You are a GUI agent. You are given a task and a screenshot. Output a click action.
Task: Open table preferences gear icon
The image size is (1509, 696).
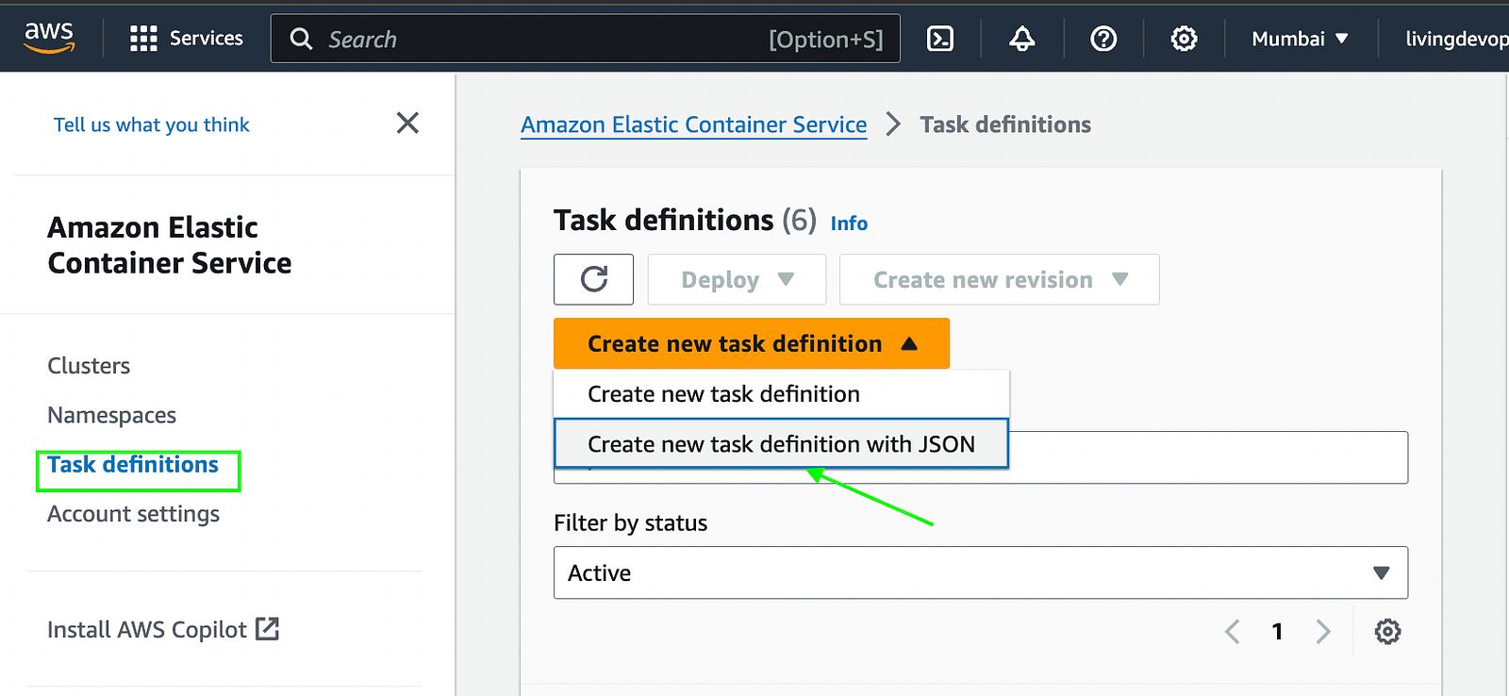click(x=1387, y=631)
